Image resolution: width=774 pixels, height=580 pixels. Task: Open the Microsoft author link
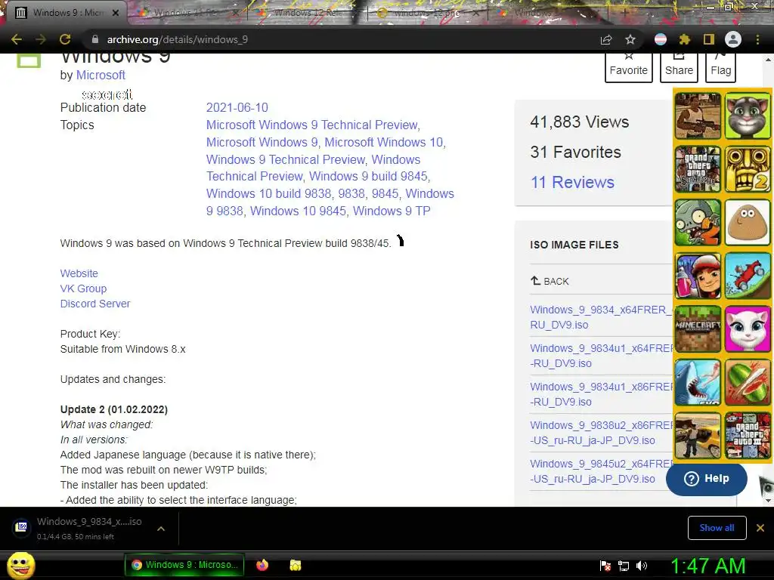pos(101,75)
